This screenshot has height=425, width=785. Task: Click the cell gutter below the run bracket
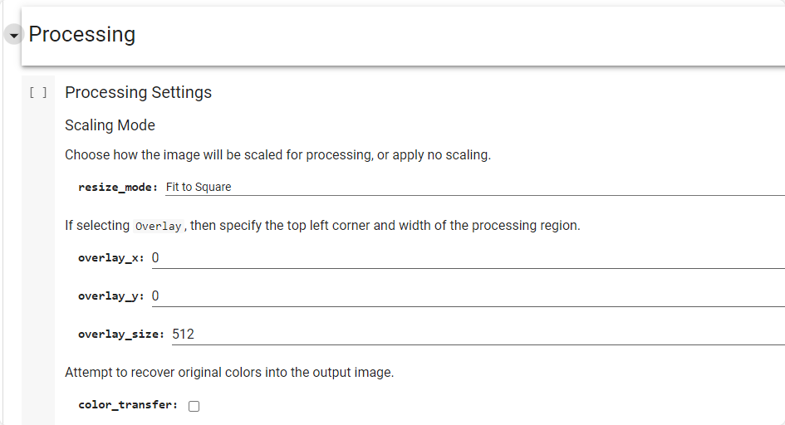[38, 249]
